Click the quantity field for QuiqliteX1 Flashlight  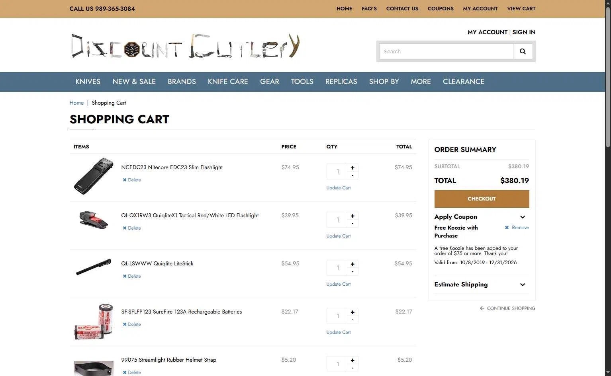tap(337, 220)
